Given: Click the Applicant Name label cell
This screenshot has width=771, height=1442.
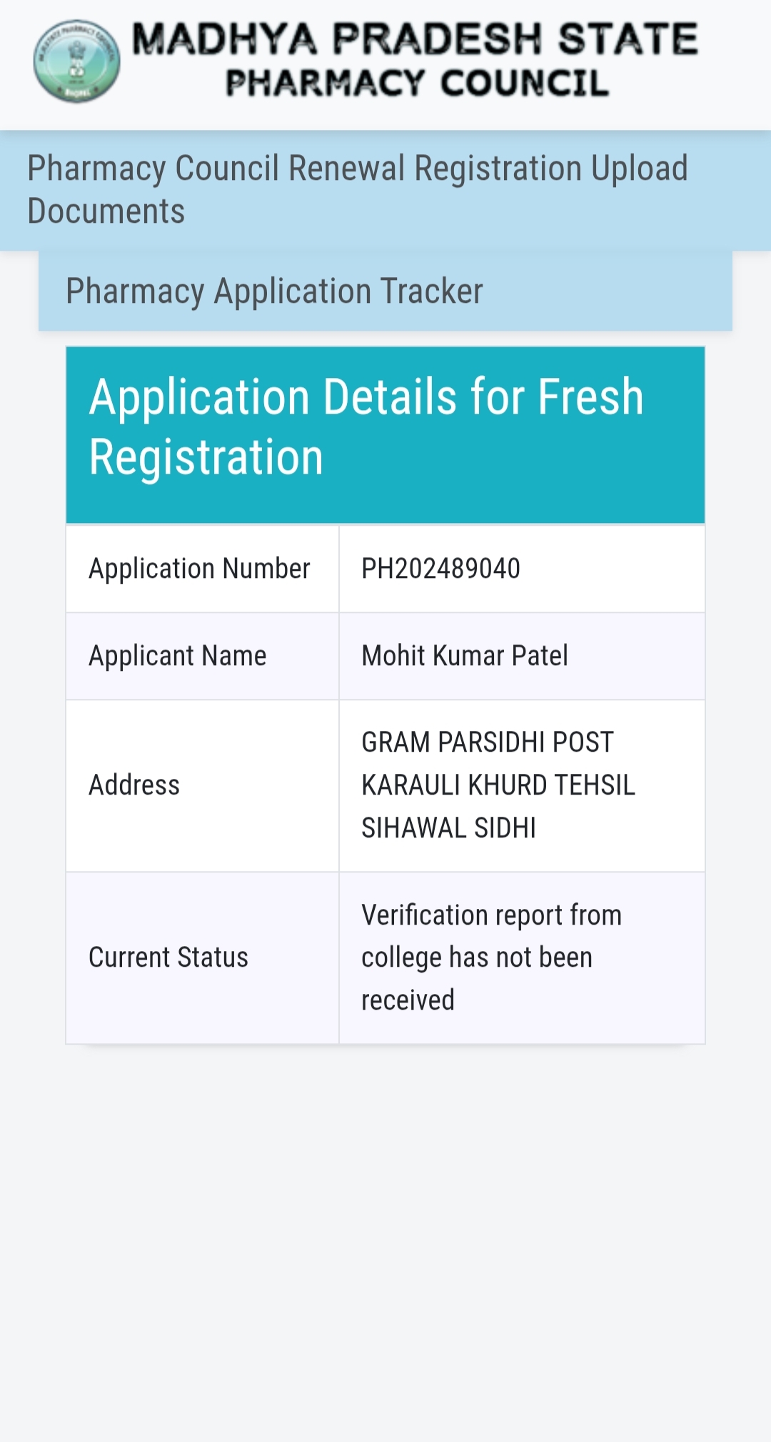Looking at the screenshot, I should [x=202, y=656].
